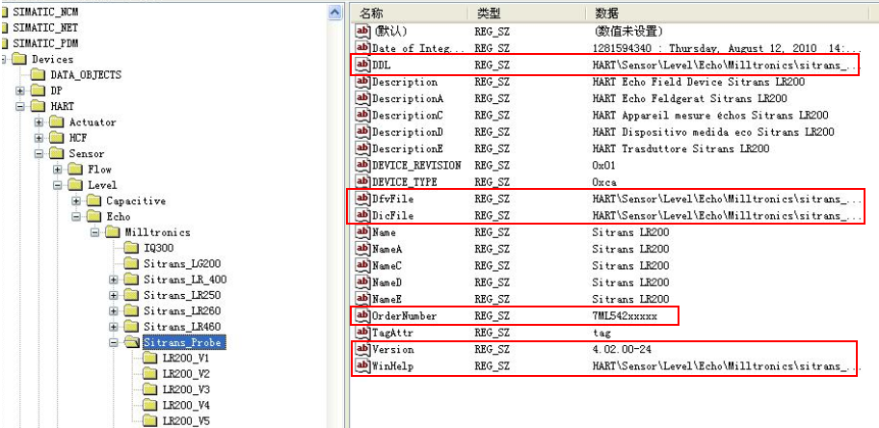Click the tree pane scroll up arrow
Image resolution: width=879 pixels, height=428 pixels.
[334, 13]
